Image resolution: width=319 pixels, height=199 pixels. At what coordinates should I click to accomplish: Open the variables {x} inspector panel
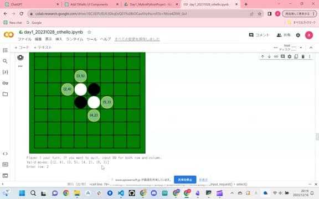(6, 72)
